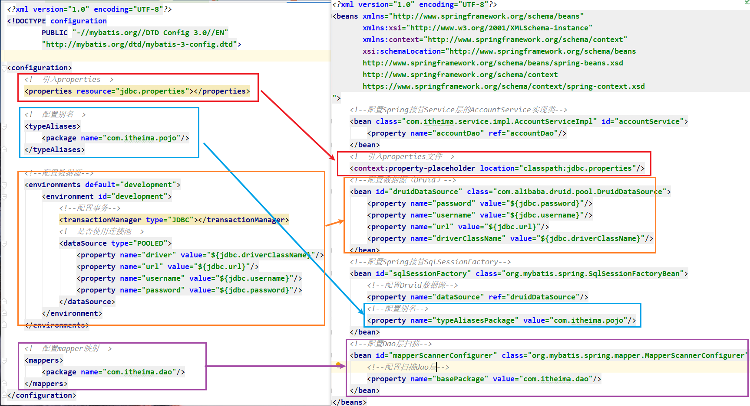The image size is (750, 406).
Task: Click the property name driver line
Action: tap(200, 255)
